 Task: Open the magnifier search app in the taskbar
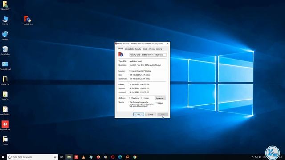(x=127, y=157)
